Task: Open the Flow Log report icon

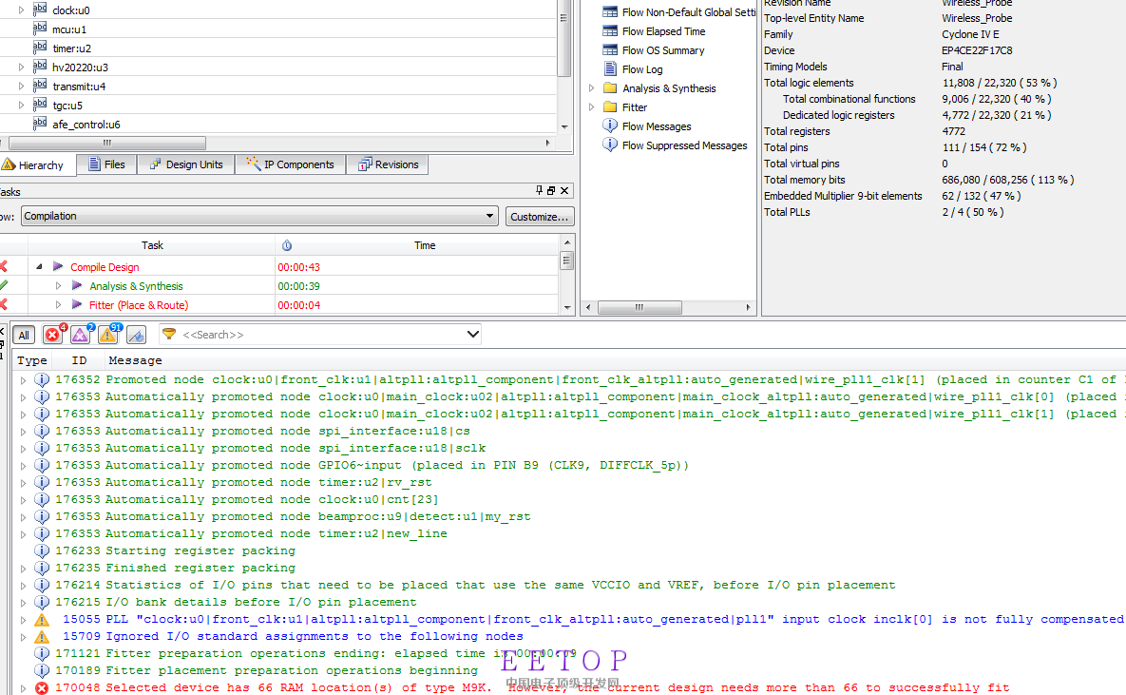Action: pyautogui.click(x=611, y=69)
